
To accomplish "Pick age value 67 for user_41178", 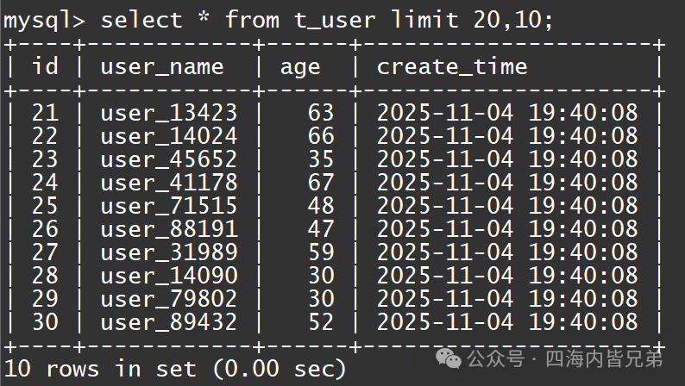I will (x=321, y=183).
